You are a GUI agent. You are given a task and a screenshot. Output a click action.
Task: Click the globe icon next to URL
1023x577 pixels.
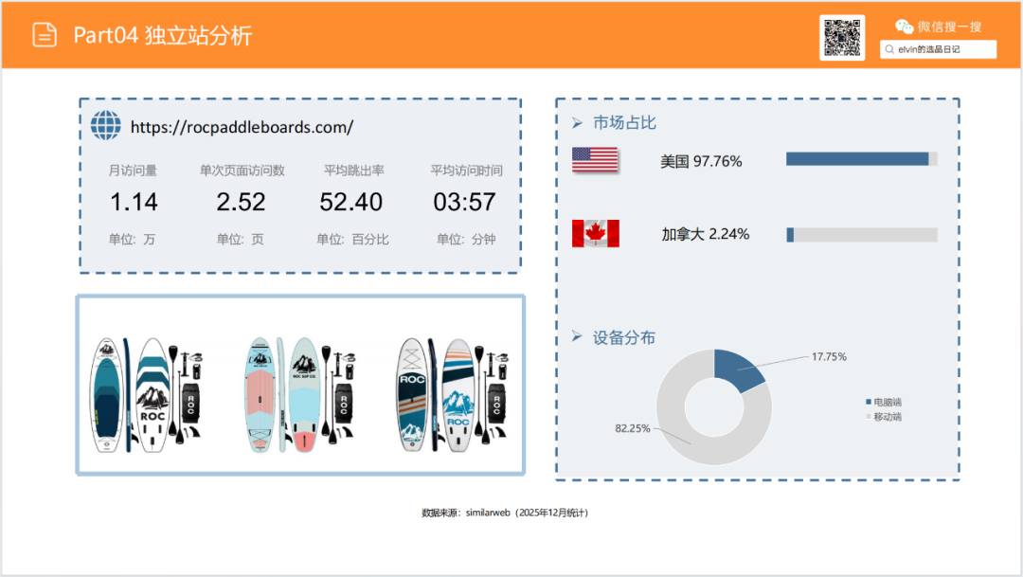pyautogui.click(x=106, y=126)
